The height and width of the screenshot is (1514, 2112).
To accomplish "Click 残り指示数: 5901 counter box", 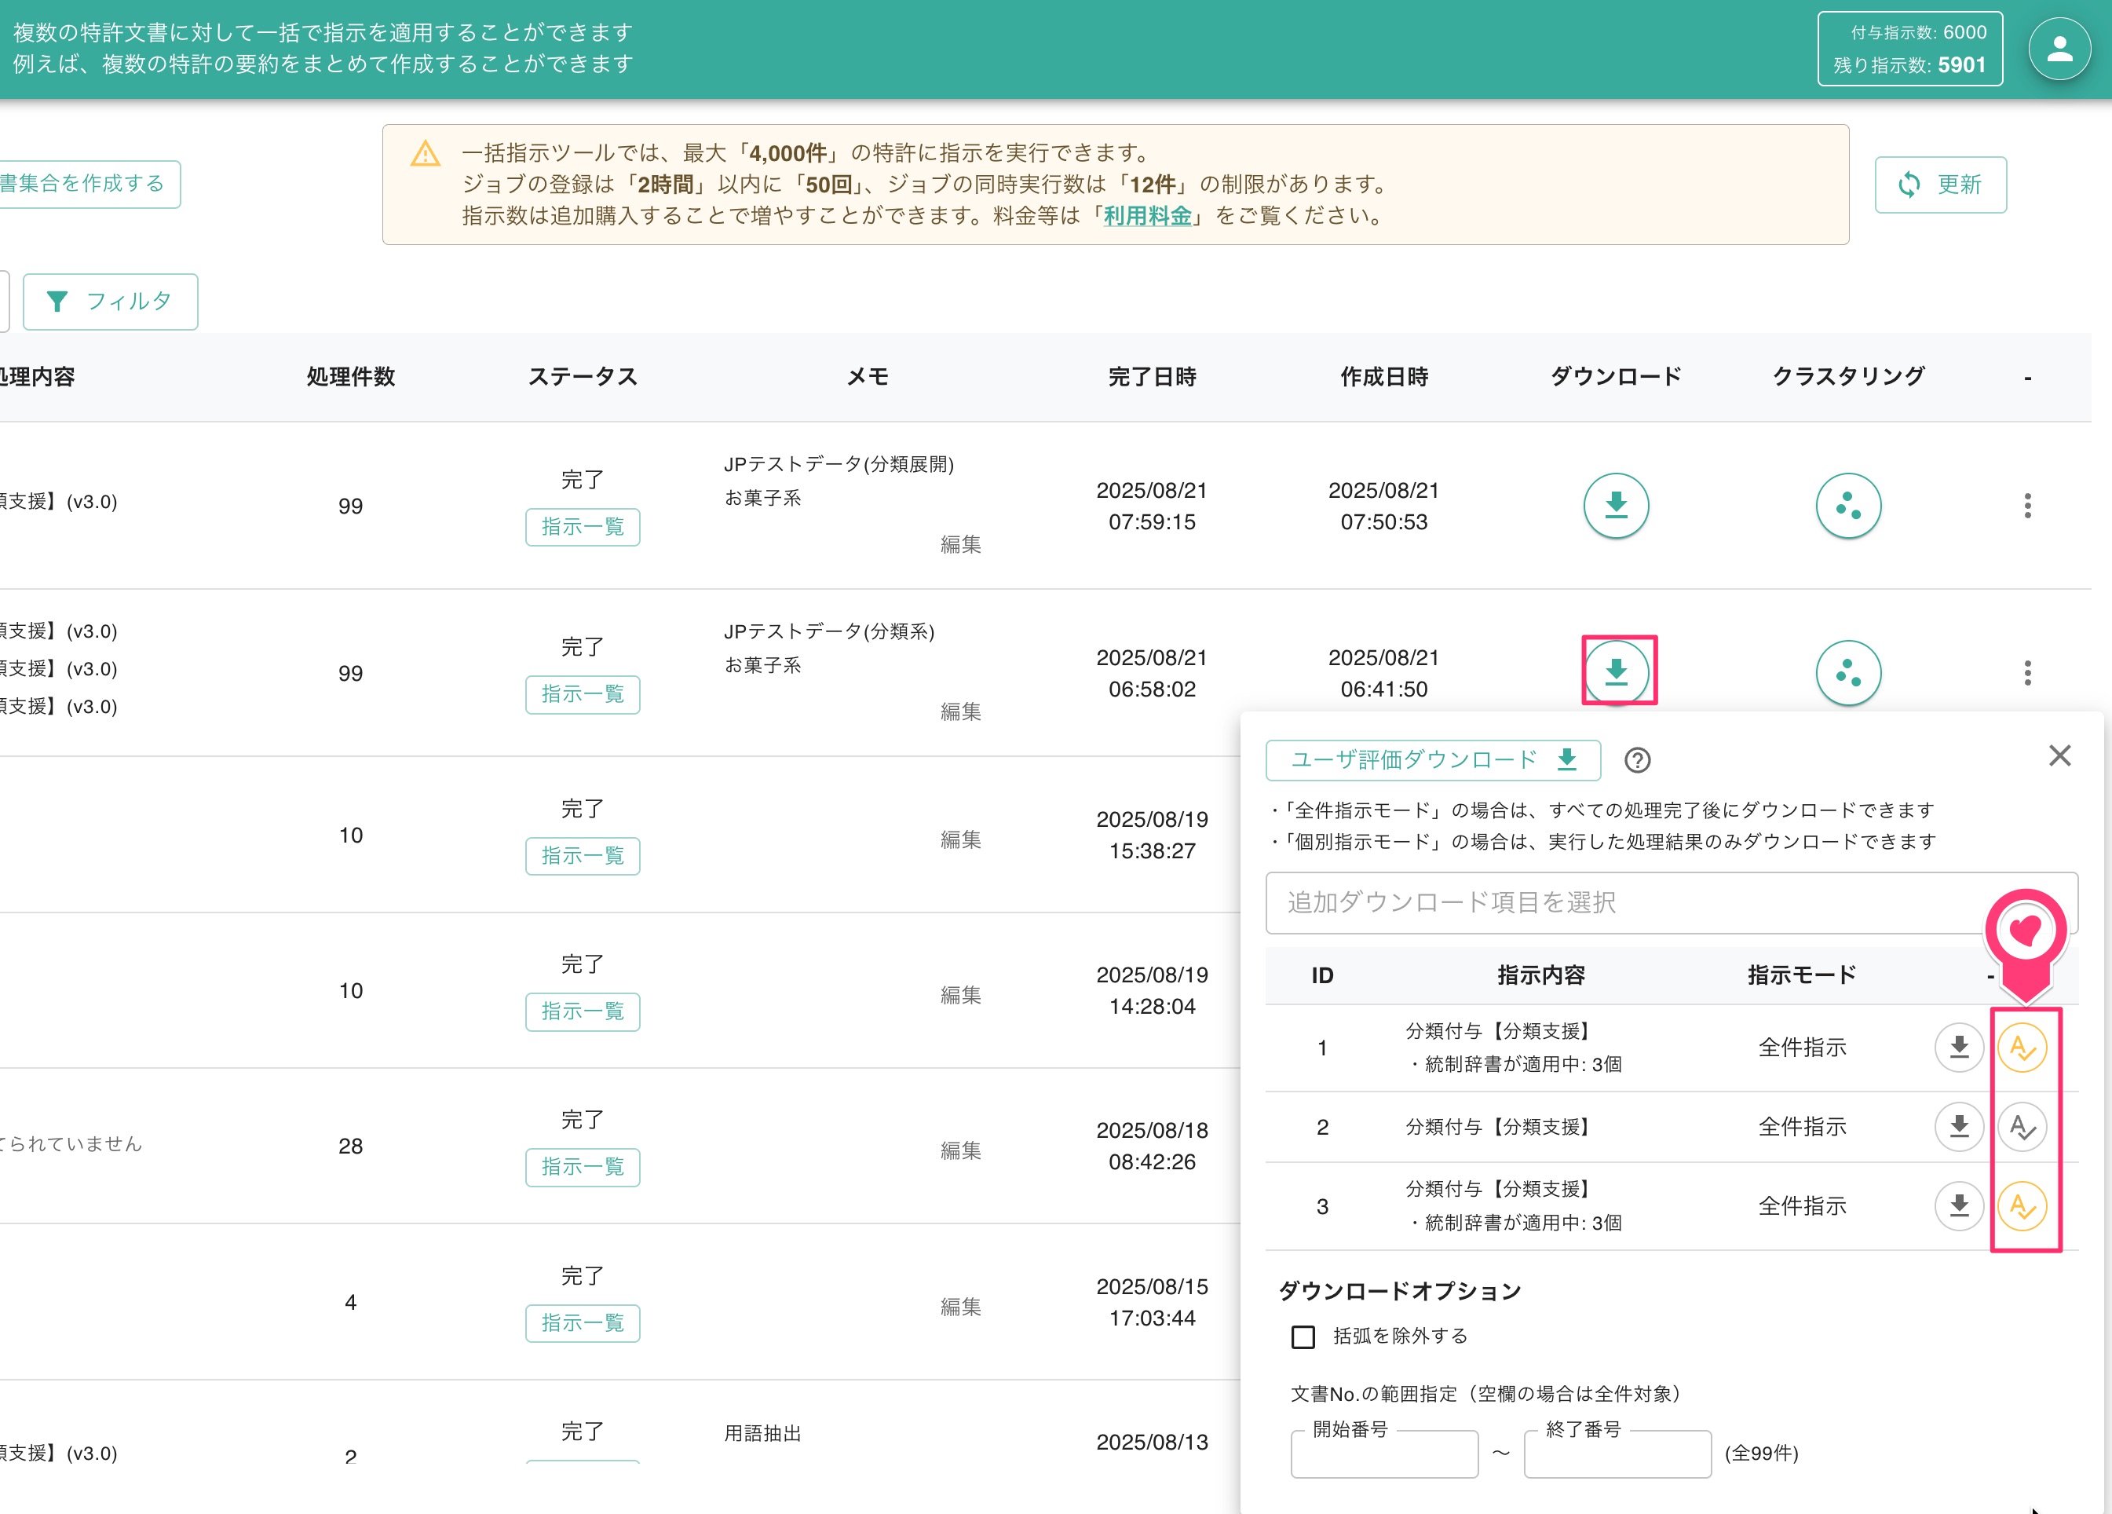I will 1909,49.
